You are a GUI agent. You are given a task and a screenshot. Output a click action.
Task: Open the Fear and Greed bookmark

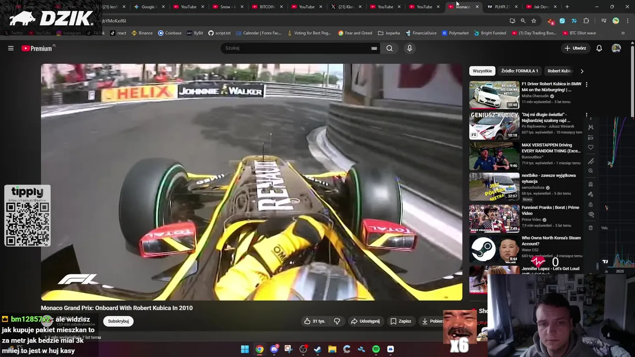[x=355, y=33]
